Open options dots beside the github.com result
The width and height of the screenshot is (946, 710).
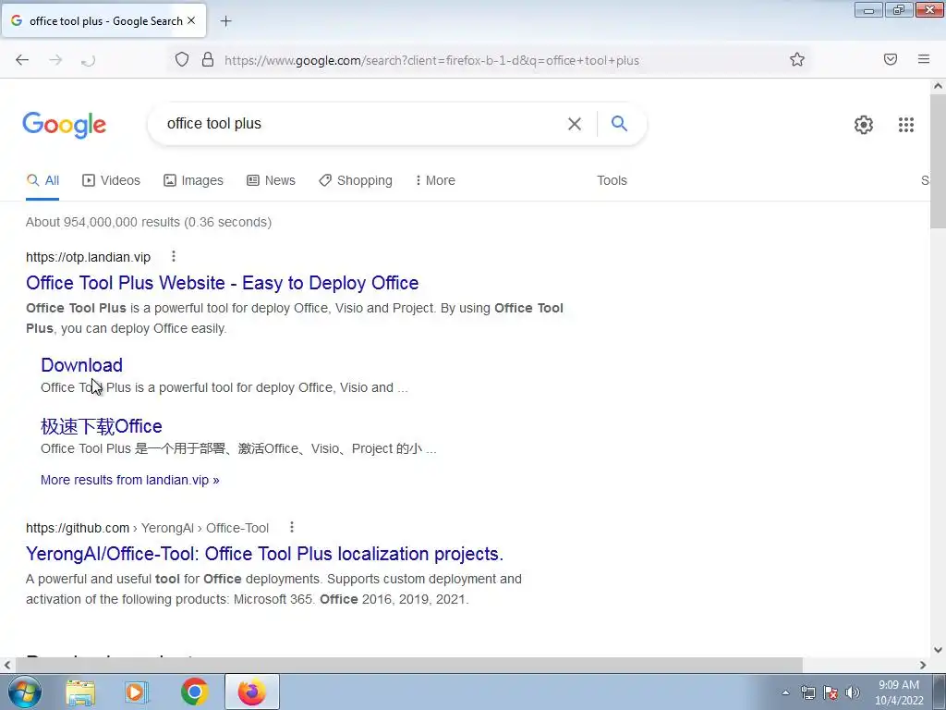pyautogui.click(x=291, y=527)
